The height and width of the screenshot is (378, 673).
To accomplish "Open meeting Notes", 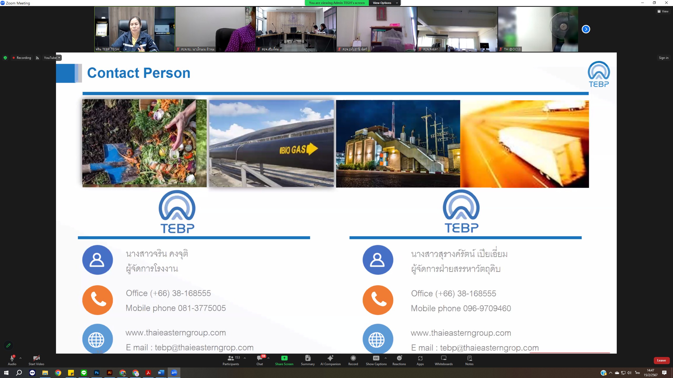I will click(x=469, y=360).
